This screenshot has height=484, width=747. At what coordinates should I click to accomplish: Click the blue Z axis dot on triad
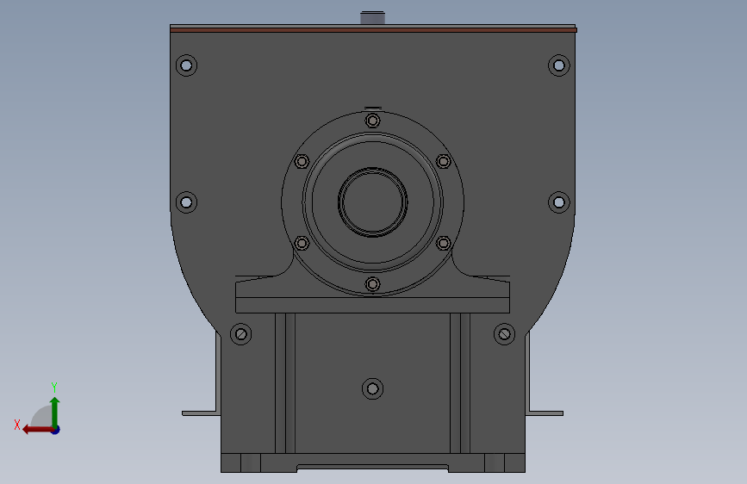pos(56,430)
